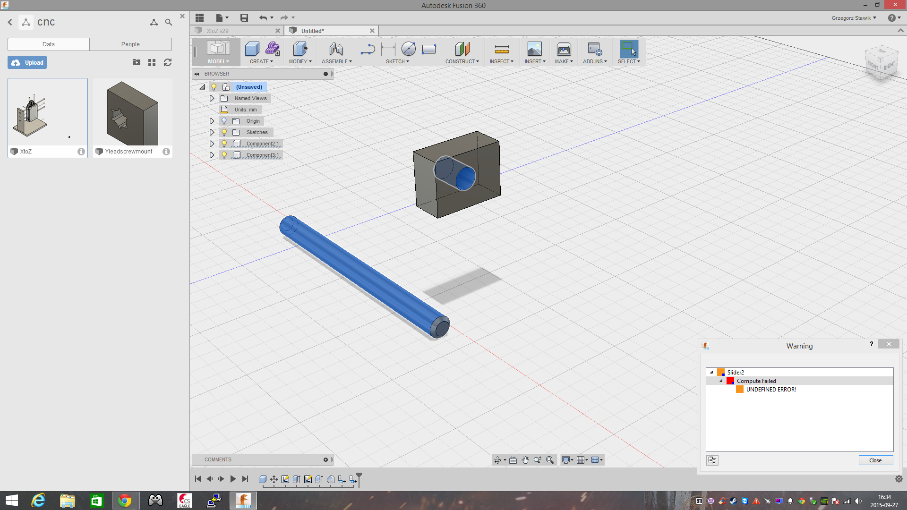Open the Yleadscrewmount thumbnail

click(133, 112)
